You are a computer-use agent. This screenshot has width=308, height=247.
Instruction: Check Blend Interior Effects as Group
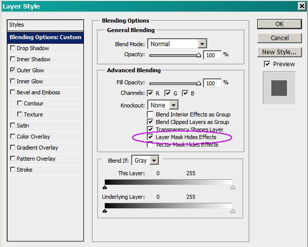pos(150,114)
